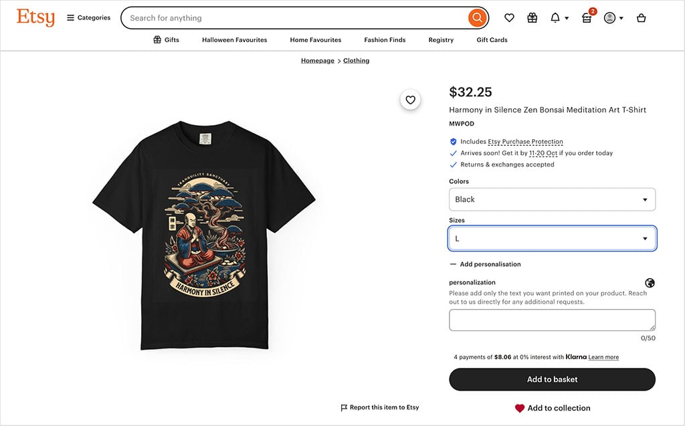Open the Categories menu
This screenshot has width=685, height=426.
click(88, 18)
